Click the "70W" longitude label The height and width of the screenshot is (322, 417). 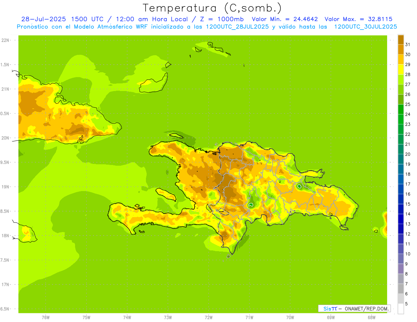pyautogui.click(x=290, y=317)
